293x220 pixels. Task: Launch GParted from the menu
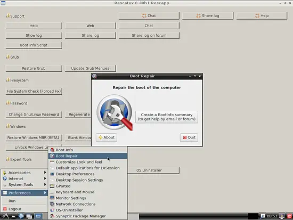click(x=88, y=186)
